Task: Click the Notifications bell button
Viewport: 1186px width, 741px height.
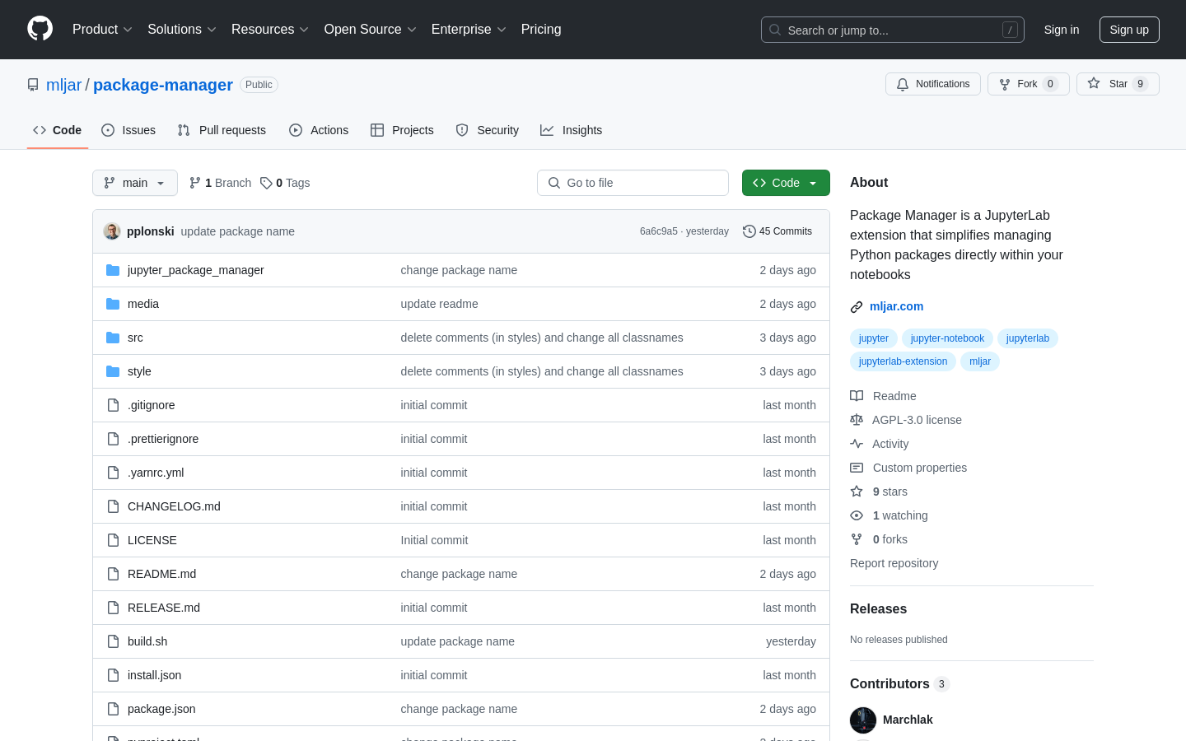Action: 933,84
